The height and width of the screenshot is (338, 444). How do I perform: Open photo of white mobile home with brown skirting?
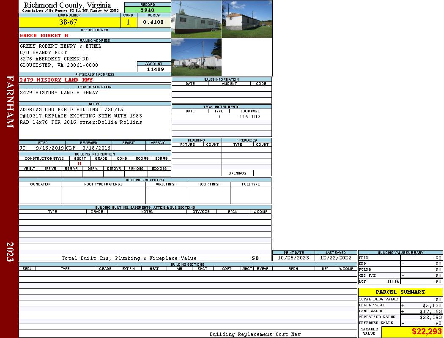point(196,19)
